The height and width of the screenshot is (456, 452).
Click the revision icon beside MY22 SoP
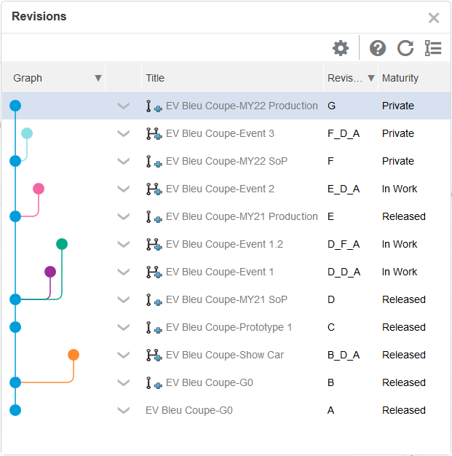tap(154, 162)
